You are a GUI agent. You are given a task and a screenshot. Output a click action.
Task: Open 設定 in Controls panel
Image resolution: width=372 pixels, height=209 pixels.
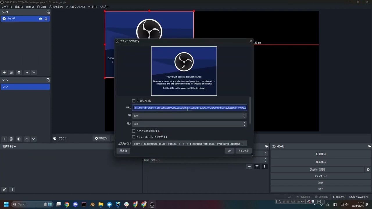click(x=321, y=183)
